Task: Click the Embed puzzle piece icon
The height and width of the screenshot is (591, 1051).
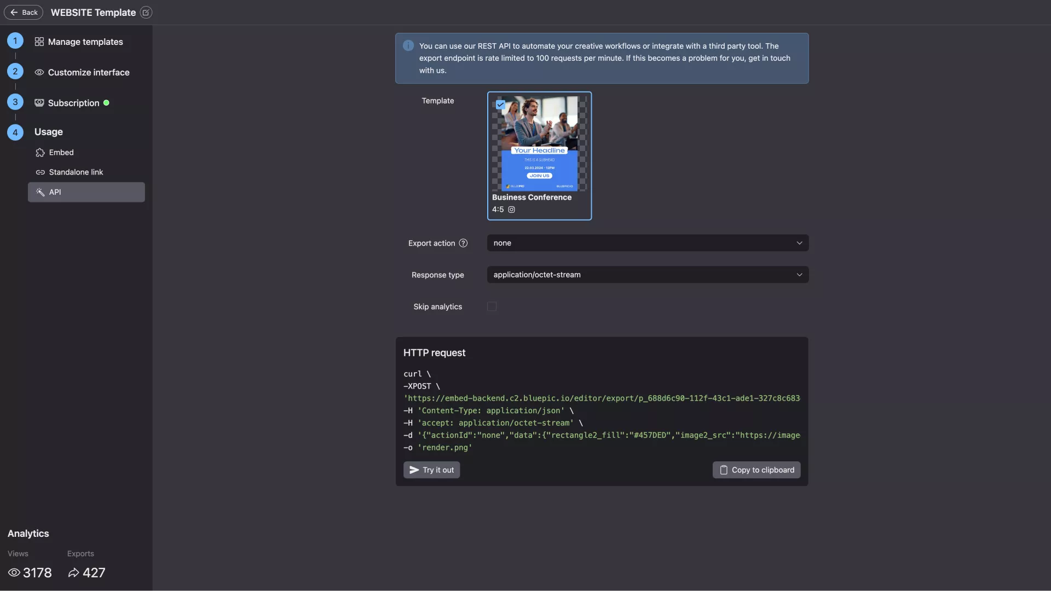Action: [40, 153]
